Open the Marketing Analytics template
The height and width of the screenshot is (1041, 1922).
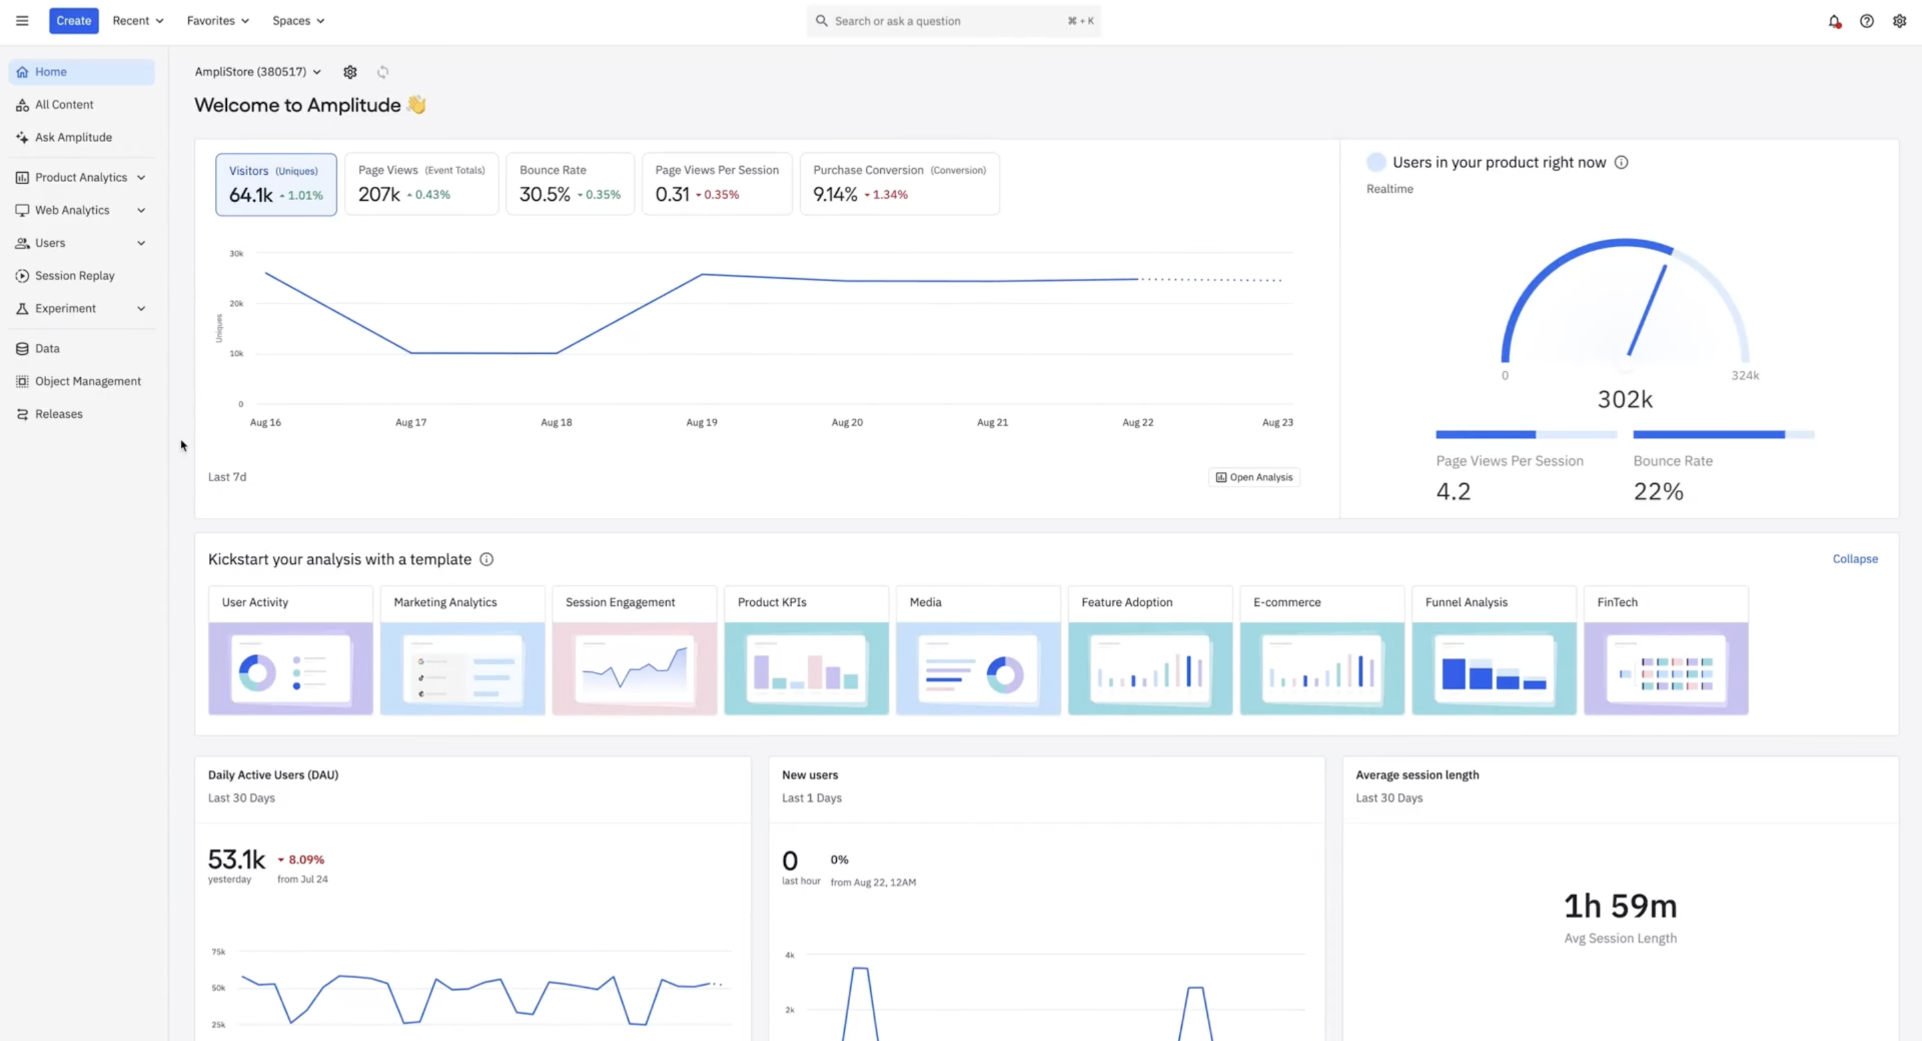[462, 651]
